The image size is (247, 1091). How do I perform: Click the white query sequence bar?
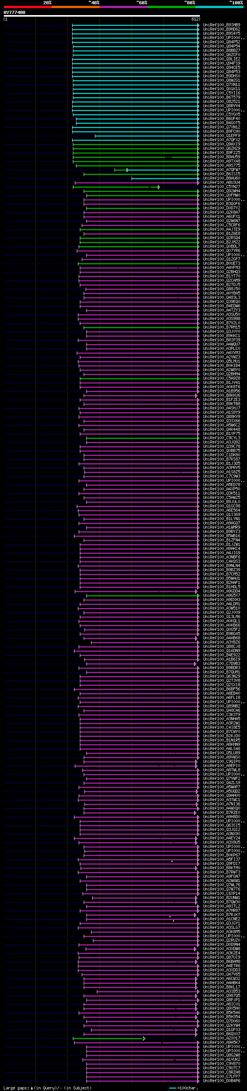click(x=102, y=16)
